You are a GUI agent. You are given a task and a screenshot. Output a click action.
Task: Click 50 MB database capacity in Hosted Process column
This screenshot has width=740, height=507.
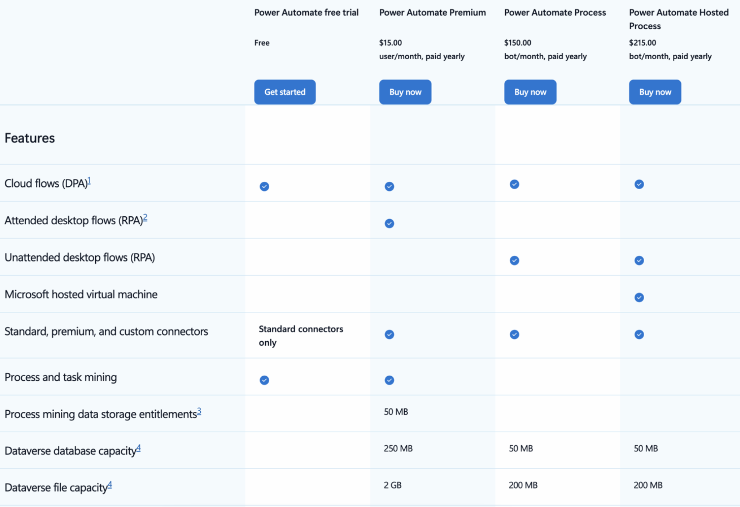pyautogui.click(x=646, y=448)
